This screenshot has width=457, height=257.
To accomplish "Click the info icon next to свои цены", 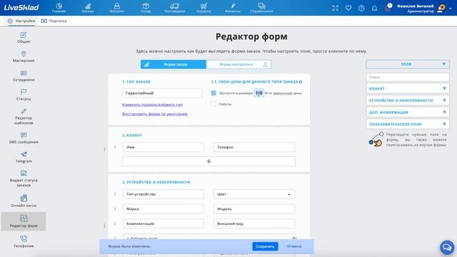I will pyautogui.click(x=301, y=82).
